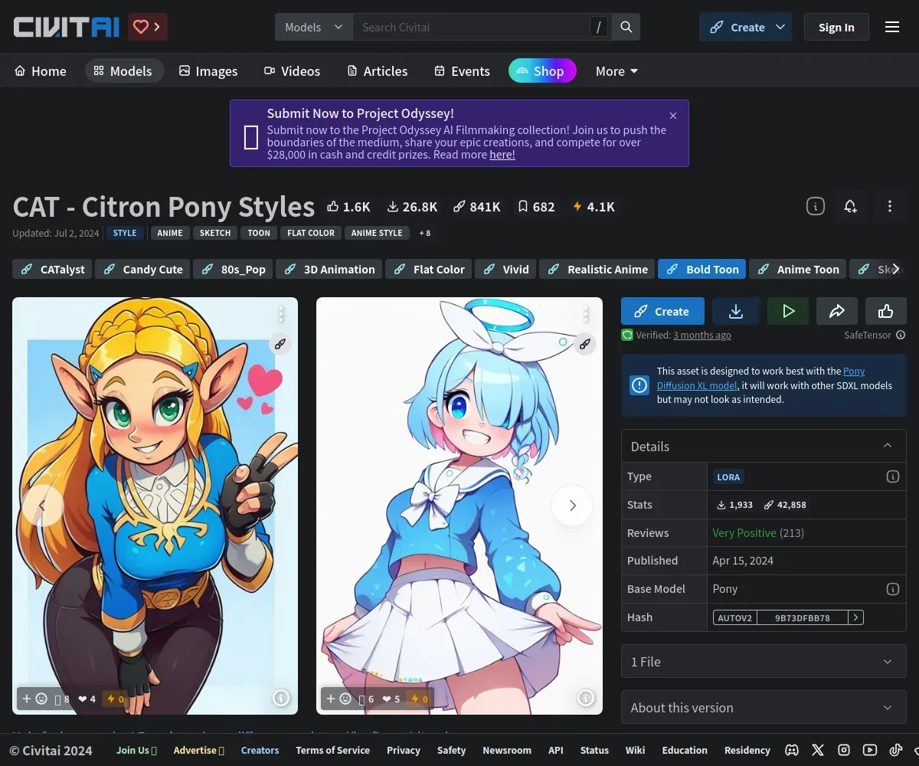This screenshot has height=766, width=919.
Task: Open the heart supporter button beside logo
Action: 147,27
